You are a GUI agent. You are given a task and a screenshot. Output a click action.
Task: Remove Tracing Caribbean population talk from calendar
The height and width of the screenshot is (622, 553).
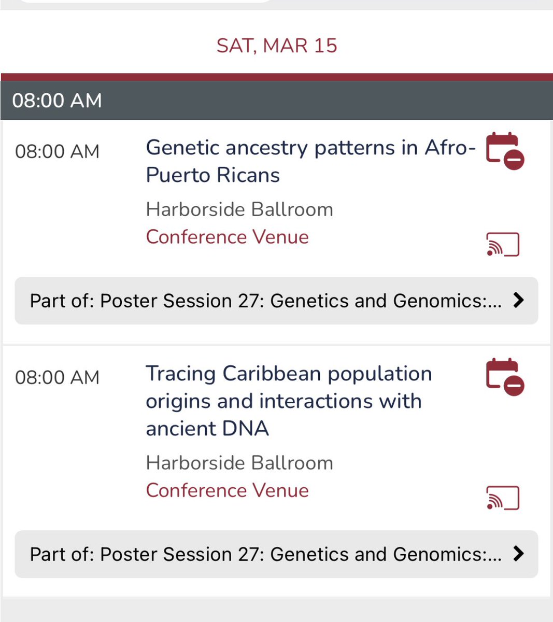pos(505,377)
